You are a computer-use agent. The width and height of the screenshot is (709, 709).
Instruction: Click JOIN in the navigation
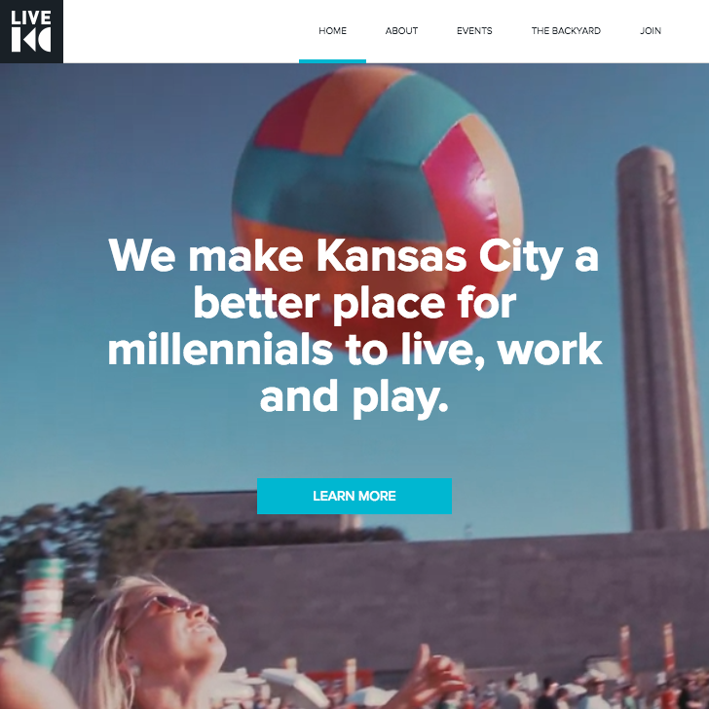[651, 31]
